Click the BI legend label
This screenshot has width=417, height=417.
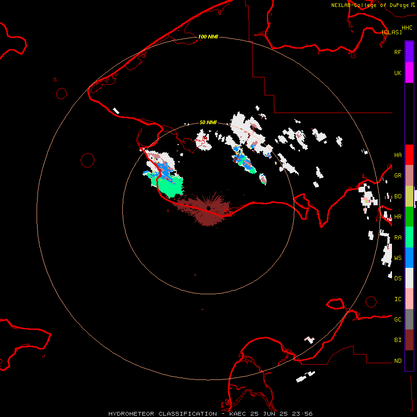click(x=398, y=340)
